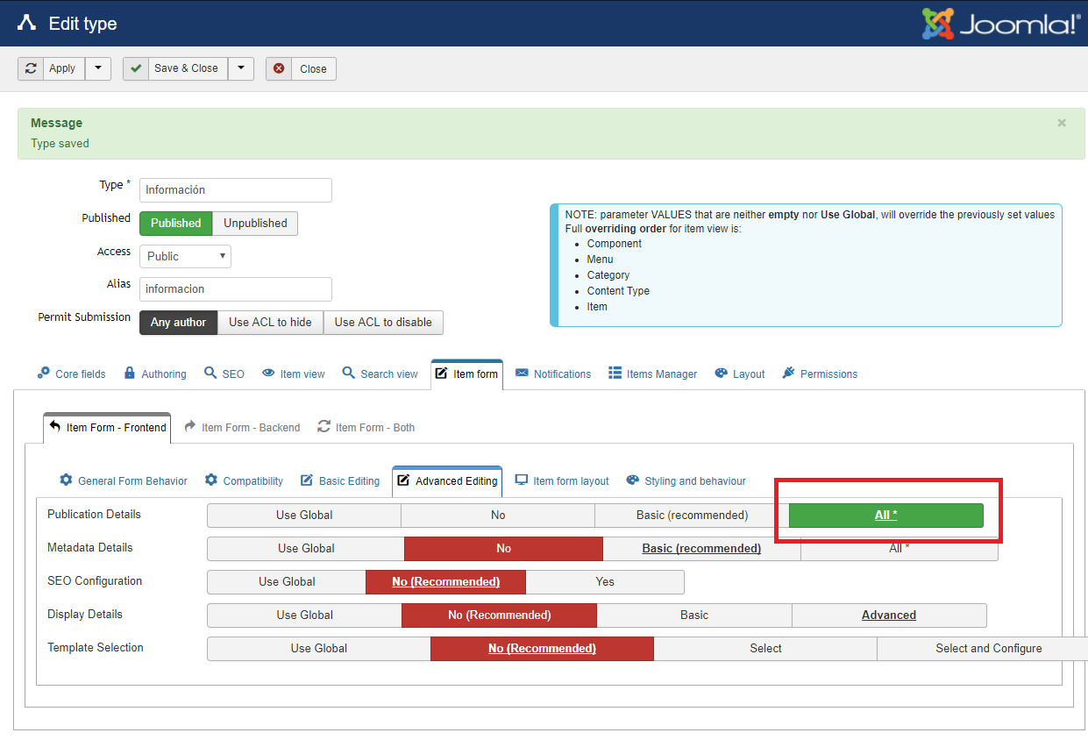Set Published status to Unpublished
Screen dimensions: 1088x747
(x=255, y=224)
